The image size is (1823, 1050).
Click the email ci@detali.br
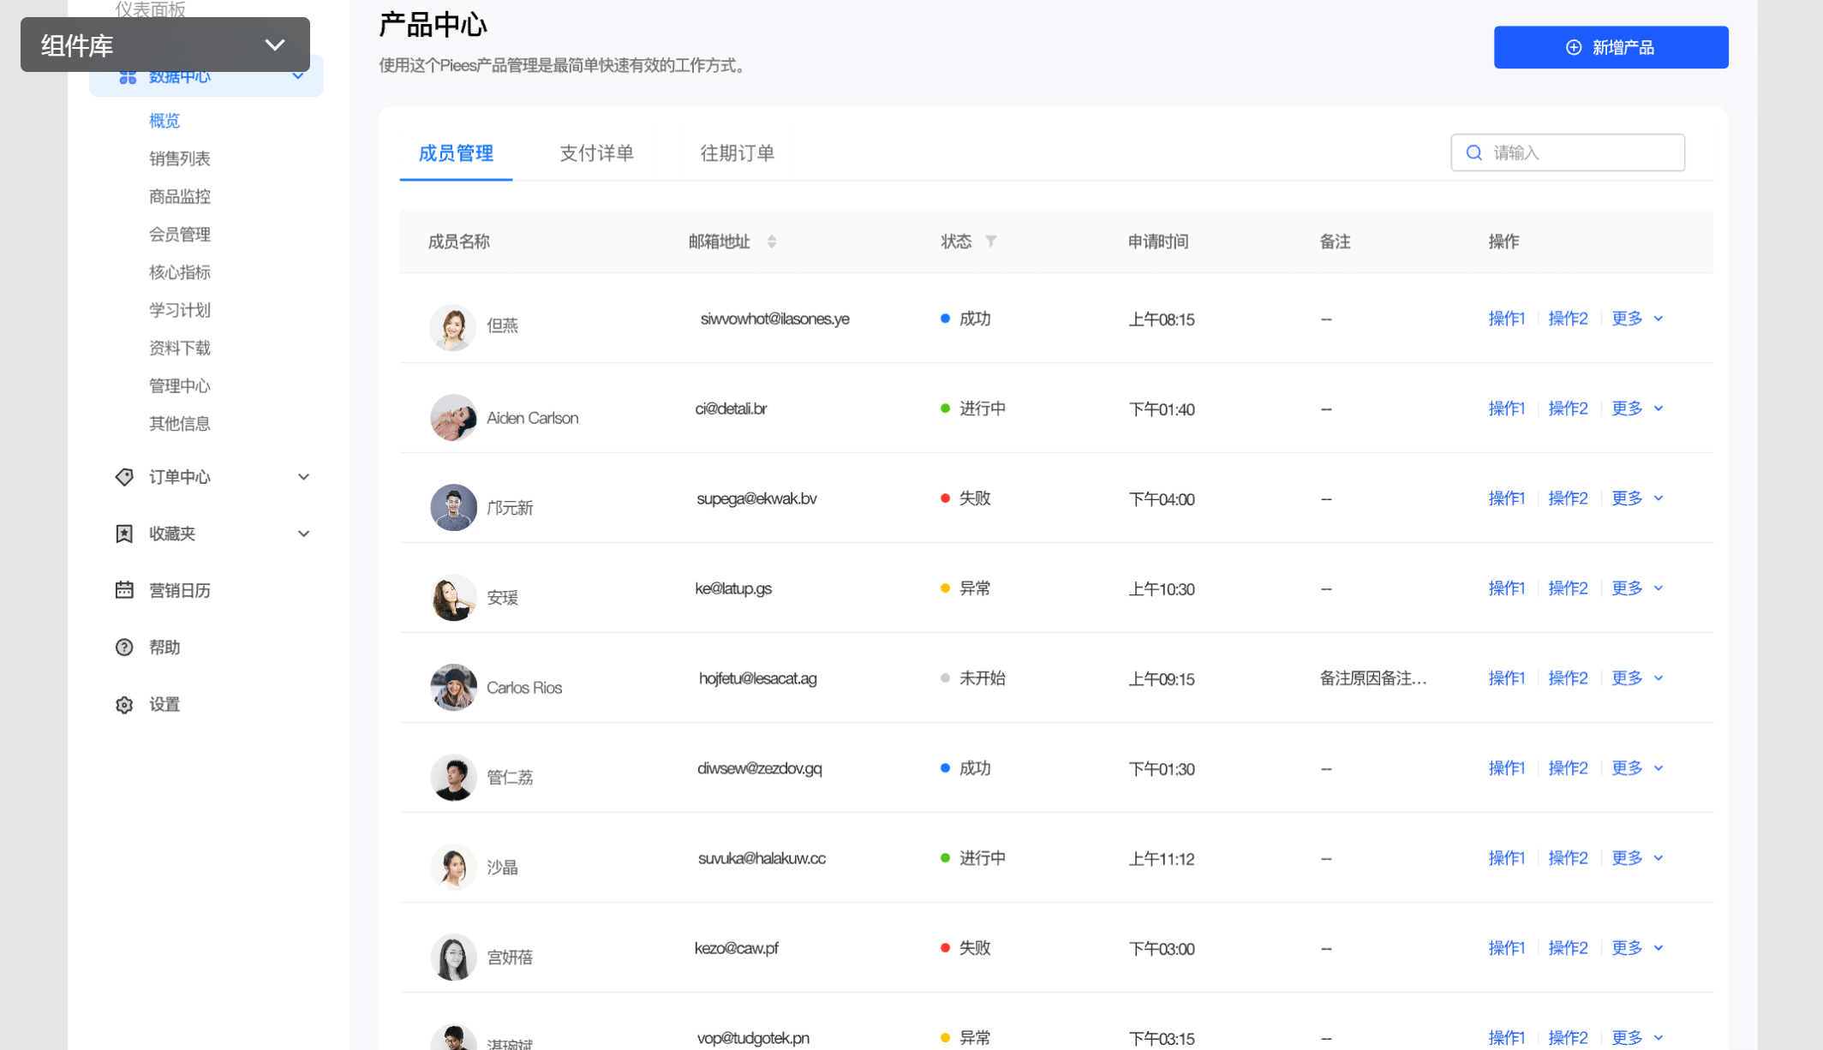(x=731, y=409)
